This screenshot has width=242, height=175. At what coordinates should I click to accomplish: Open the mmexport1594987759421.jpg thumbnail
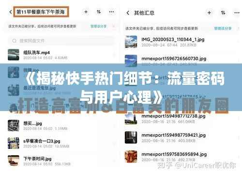pyautogui.click(x=131, y=137)
